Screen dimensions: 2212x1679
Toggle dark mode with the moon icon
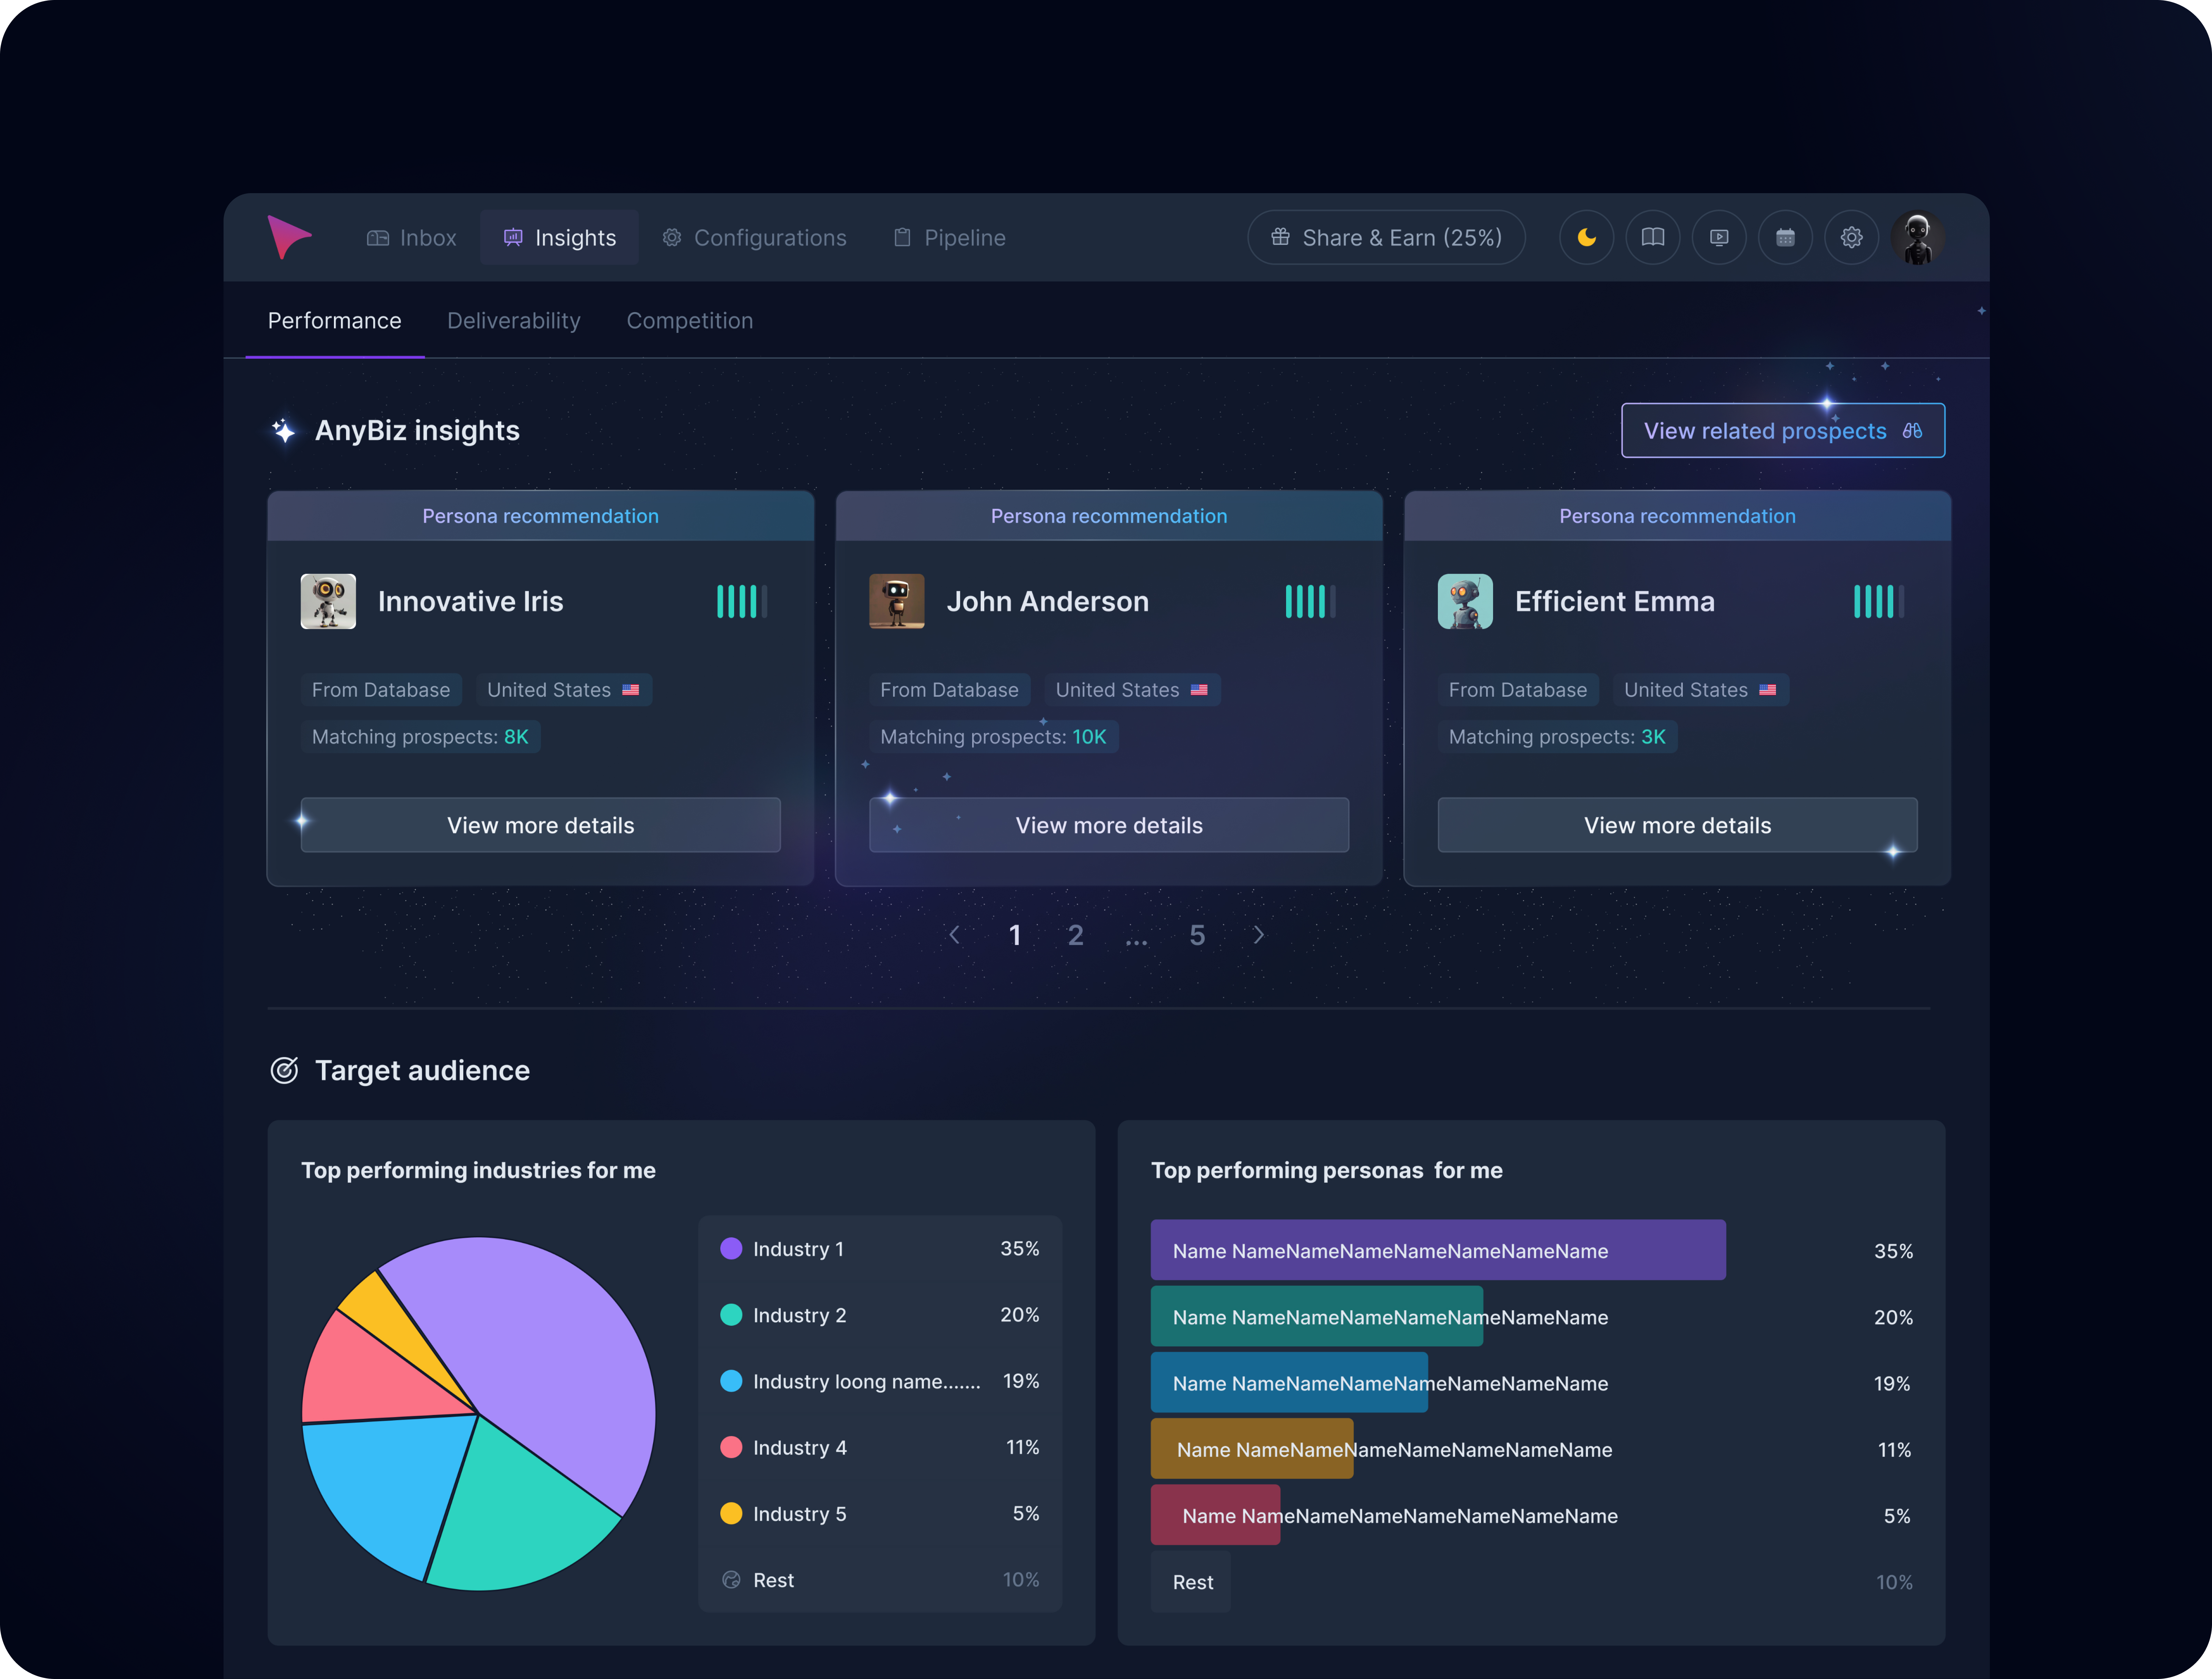tap(1587, 237)
